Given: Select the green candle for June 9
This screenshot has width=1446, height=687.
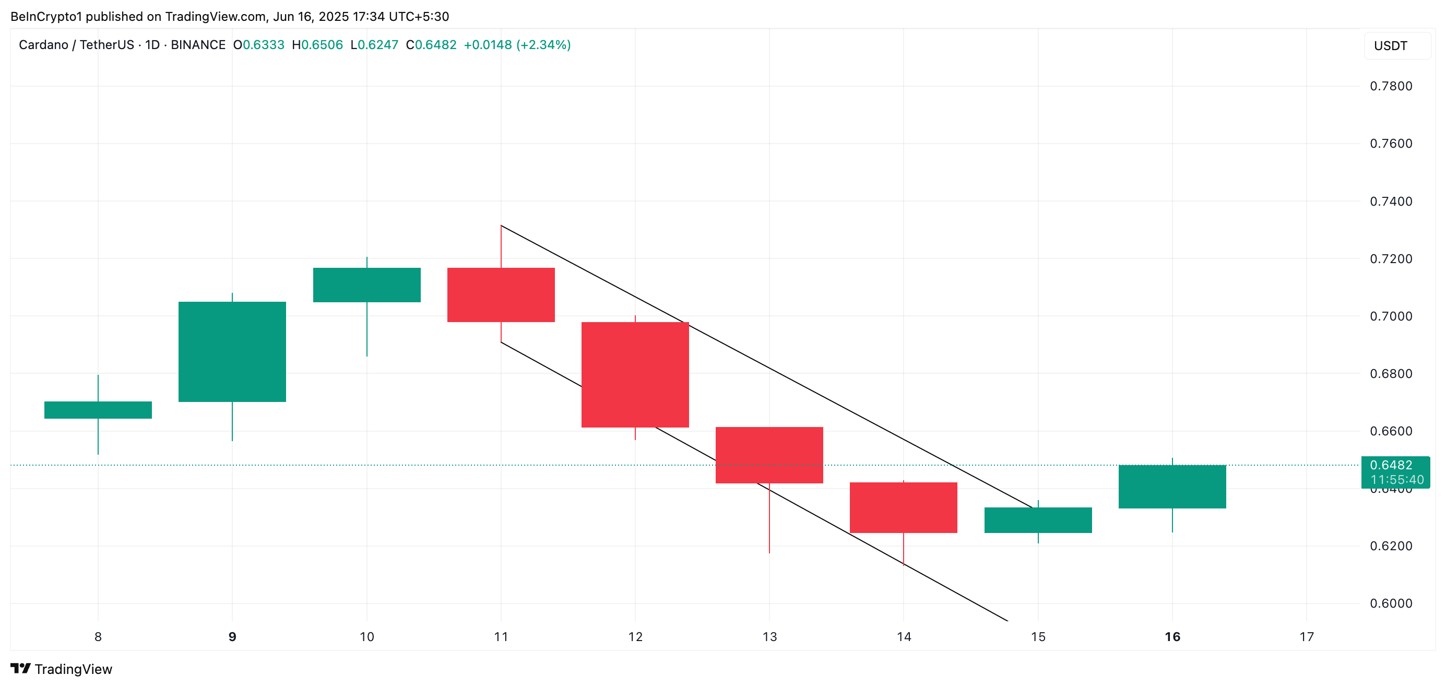Looking at the screenshot, I should [x=232, y=352].
